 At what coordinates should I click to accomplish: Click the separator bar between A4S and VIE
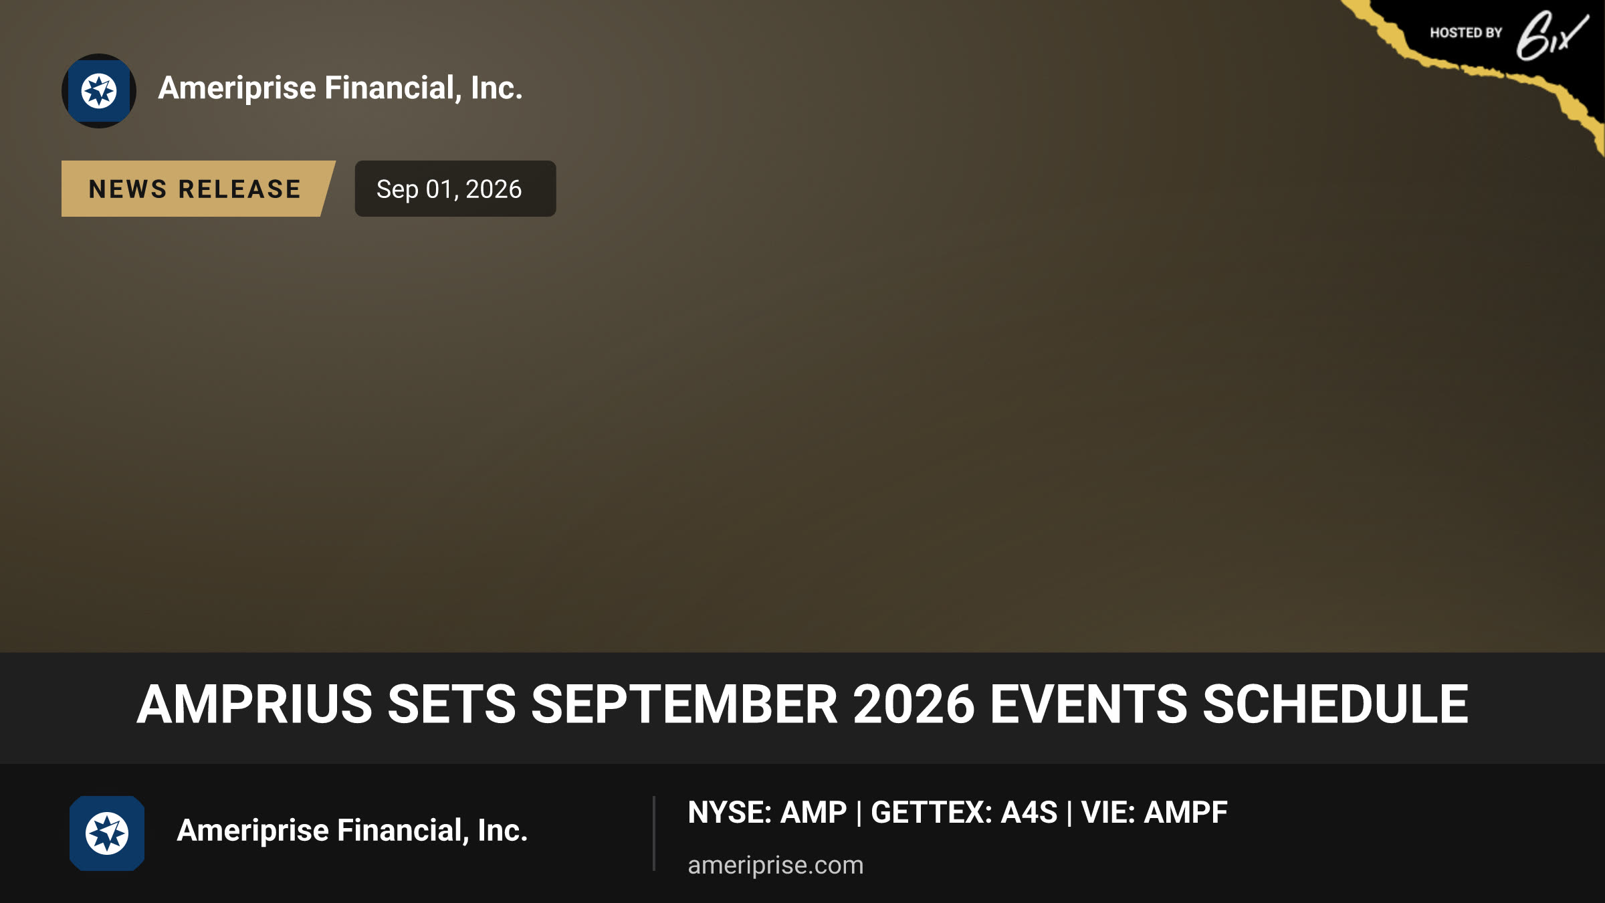[x=1069, y=813]
